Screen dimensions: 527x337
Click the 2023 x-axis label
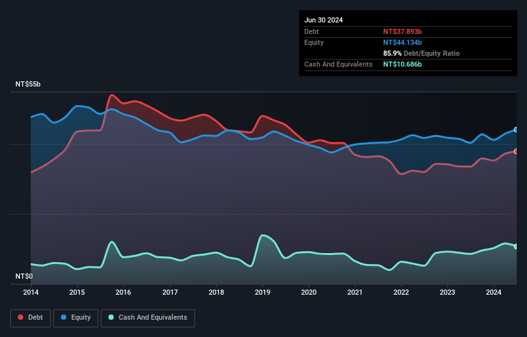447,292
